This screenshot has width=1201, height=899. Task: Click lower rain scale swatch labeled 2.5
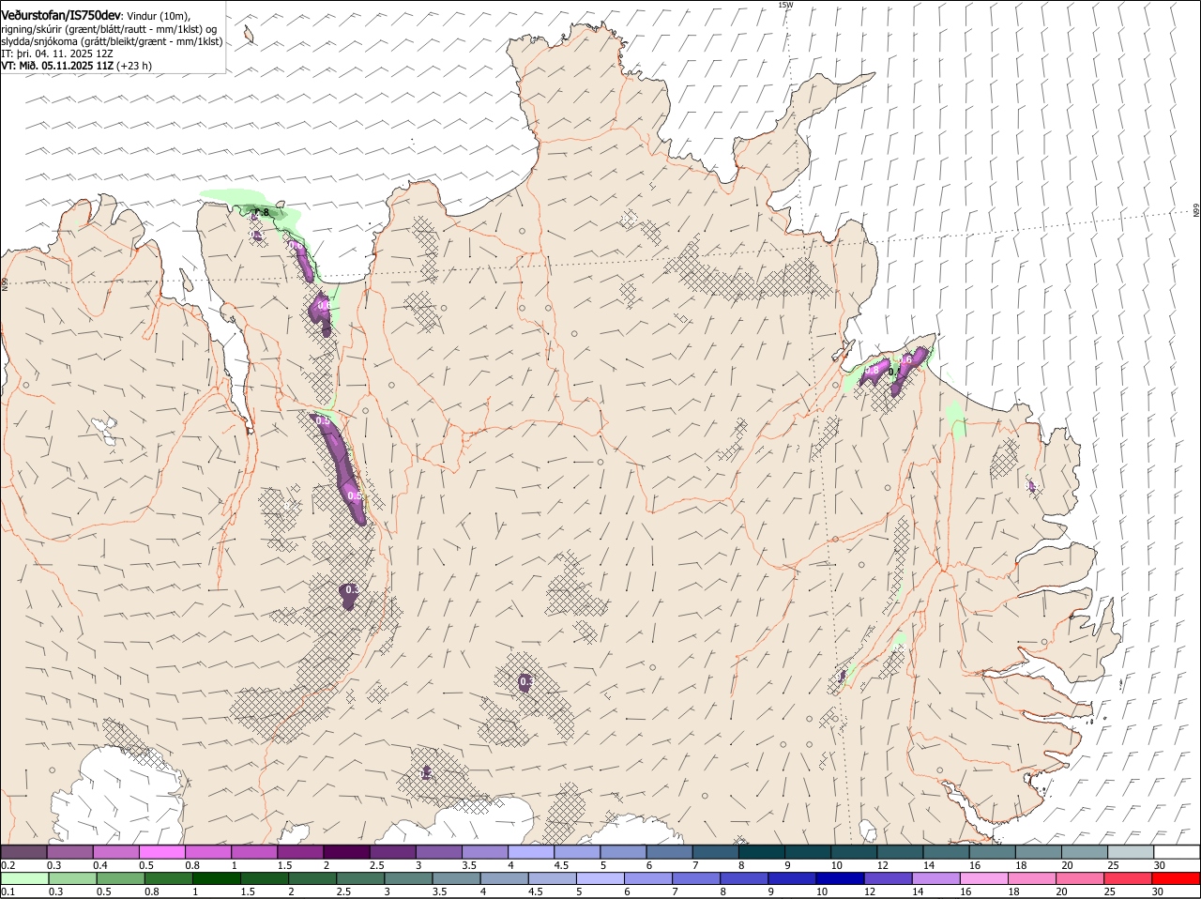(360, 878)
